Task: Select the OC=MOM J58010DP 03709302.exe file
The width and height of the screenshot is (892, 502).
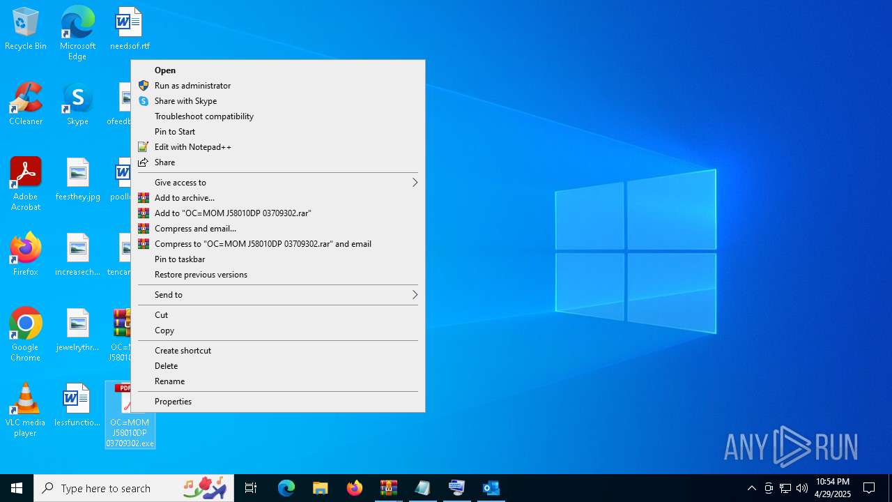Action: [x=130, y=415]
